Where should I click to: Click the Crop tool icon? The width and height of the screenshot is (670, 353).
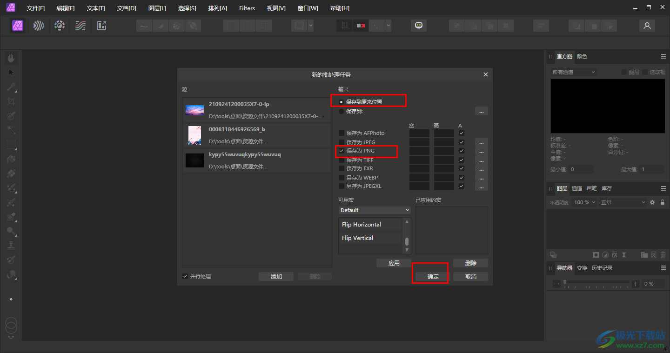pos(11,101)
